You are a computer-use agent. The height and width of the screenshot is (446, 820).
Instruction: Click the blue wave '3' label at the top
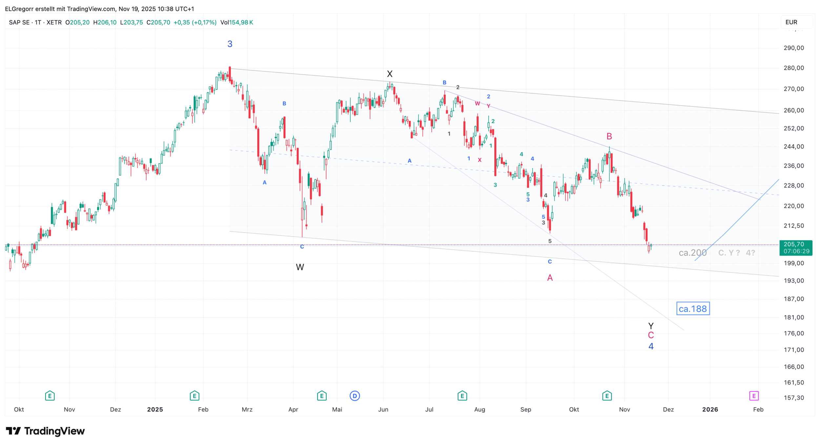[x=230, y=44]
